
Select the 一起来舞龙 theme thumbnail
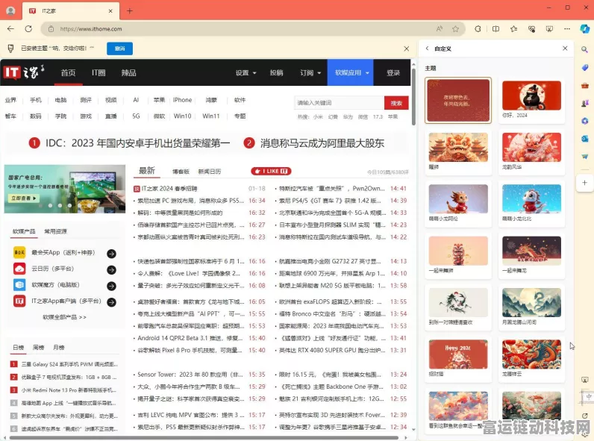click(x=531, y=251)
